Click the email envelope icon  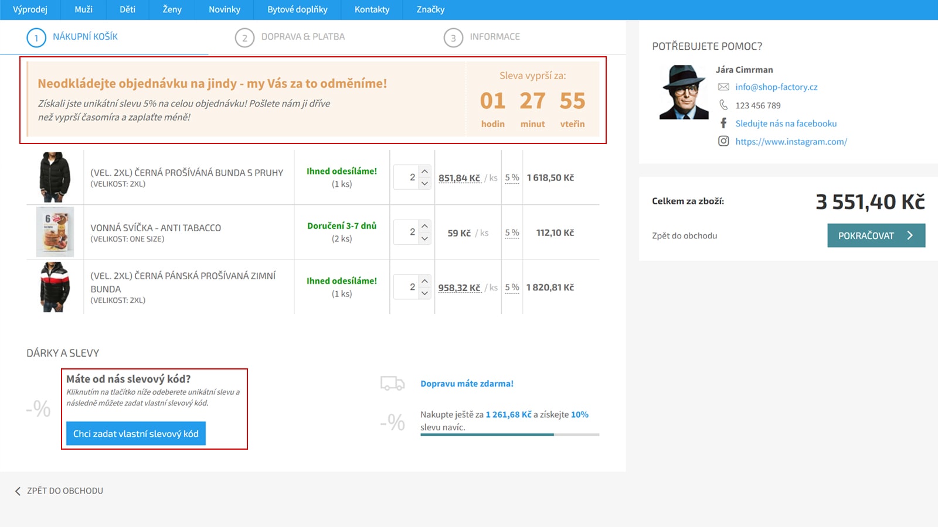click(723, 87)
